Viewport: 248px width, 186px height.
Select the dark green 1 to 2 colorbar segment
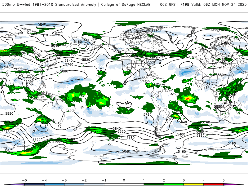[154, 184]
